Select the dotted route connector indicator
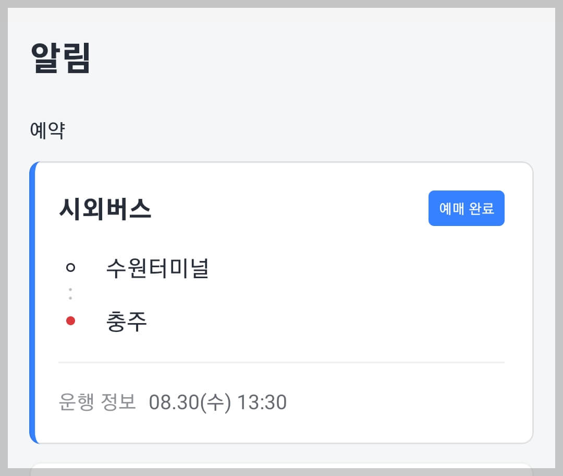 tap(70, 293)
